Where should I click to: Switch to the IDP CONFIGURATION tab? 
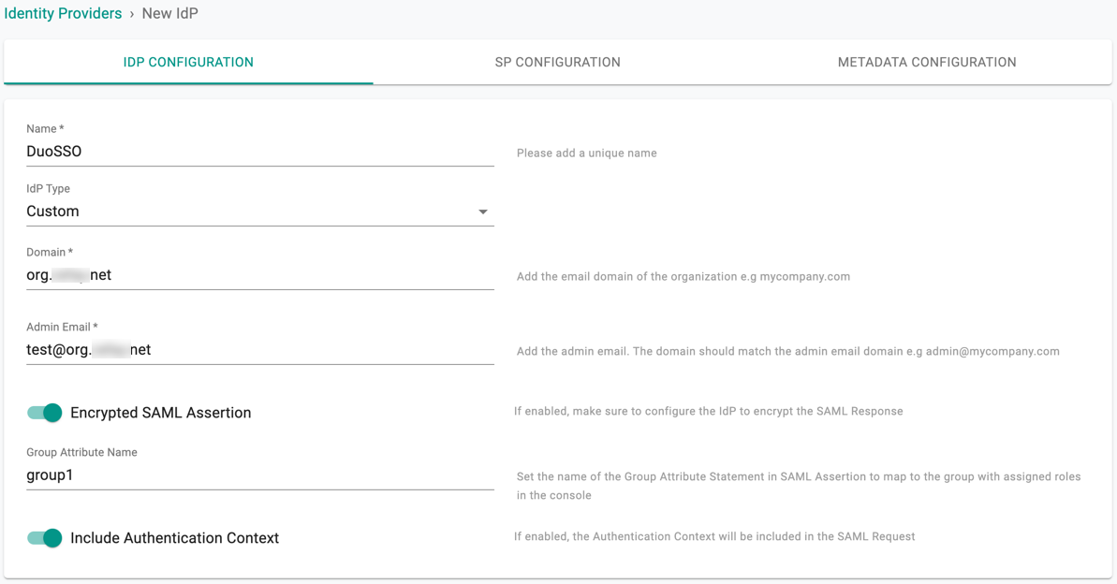[188, 62]
